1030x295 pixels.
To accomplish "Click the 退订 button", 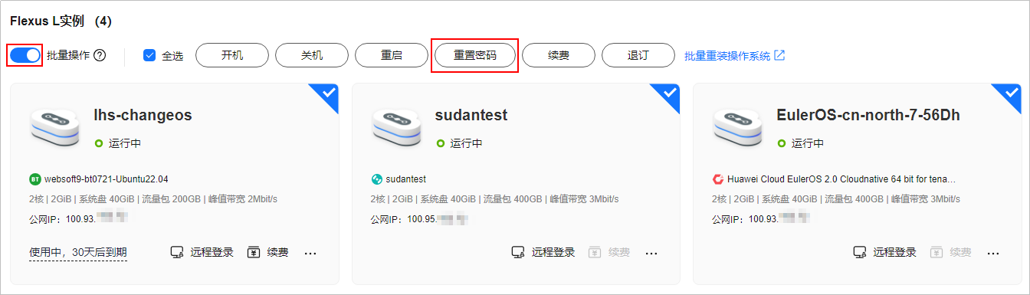I will (638, 55).
